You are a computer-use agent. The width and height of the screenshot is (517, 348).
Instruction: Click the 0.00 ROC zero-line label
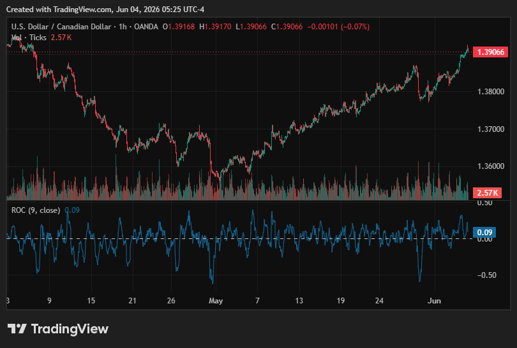[x=484, y=239]
